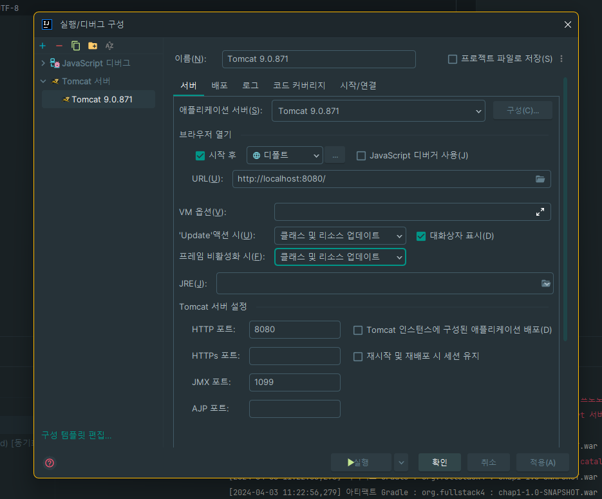Switch to the 시작/연결 tab
Image resolution: width=602 pixels, height=499 pixels.
pyautogui.click(x=358, y=86)
